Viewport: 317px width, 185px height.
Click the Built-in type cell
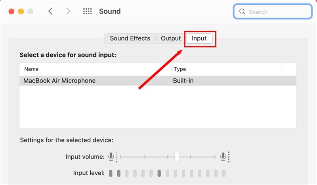183,81
